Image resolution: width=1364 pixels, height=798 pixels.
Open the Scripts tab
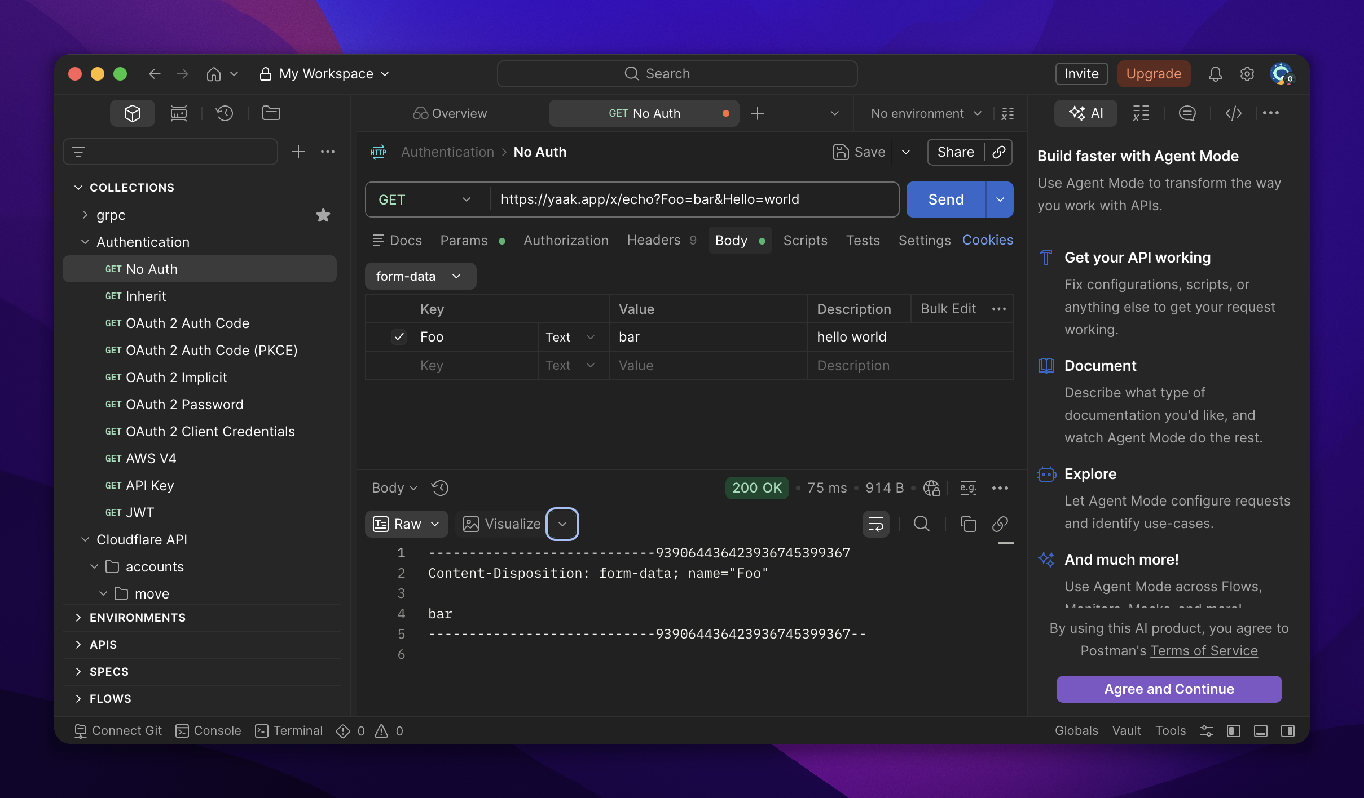click(x=805, y=241)
